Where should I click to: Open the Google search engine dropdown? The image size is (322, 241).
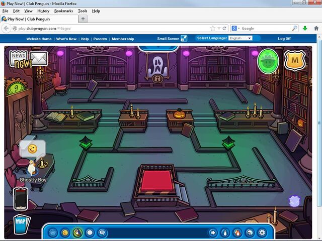pyautogui.click(x=235, y=28)
